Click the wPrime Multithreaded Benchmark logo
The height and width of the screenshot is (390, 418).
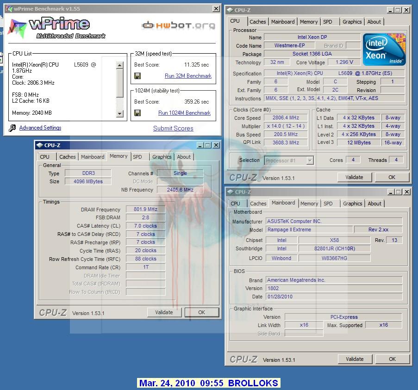(57, 28)
